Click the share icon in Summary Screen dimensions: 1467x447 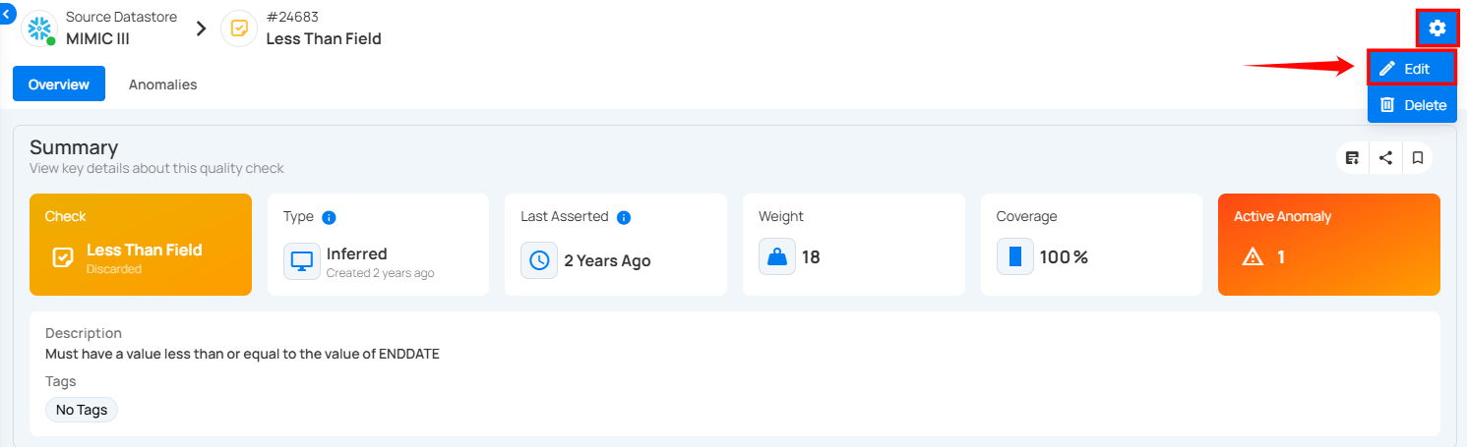(1385, 157)
